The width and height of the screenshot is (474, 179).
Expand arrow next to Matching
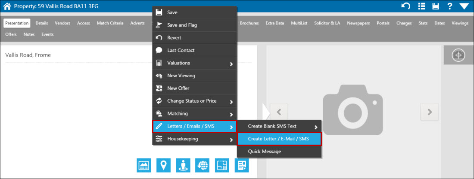231,115
